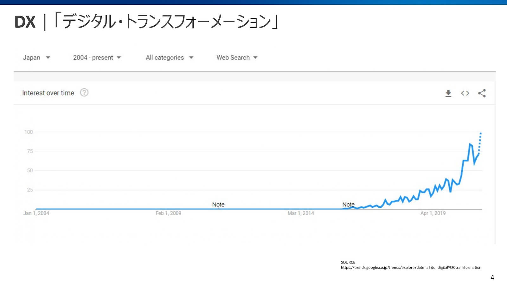The width and height of the screenshot is (507, 285).
Task: Open the All categories dropdown
Action: tap(169, 57)
